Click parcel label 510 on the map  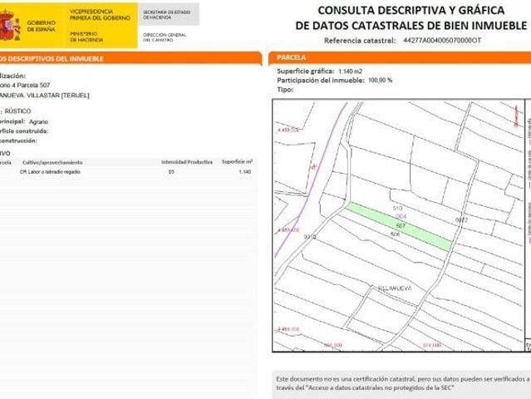pos(396,207)
